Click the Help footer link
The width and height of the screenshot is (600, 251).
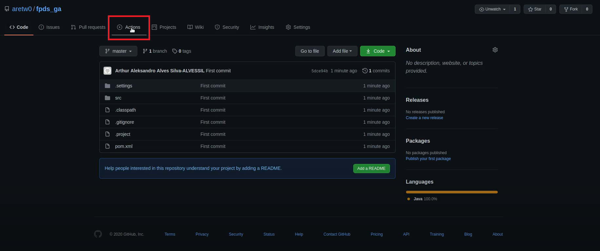click(x=299, y=234)
